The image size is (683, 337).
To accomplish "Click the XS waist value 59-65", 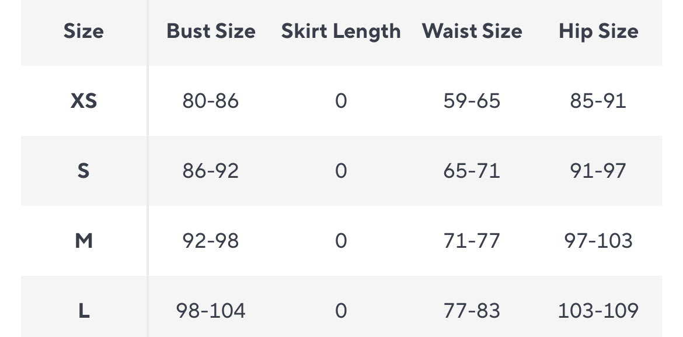I will point(472,101).
